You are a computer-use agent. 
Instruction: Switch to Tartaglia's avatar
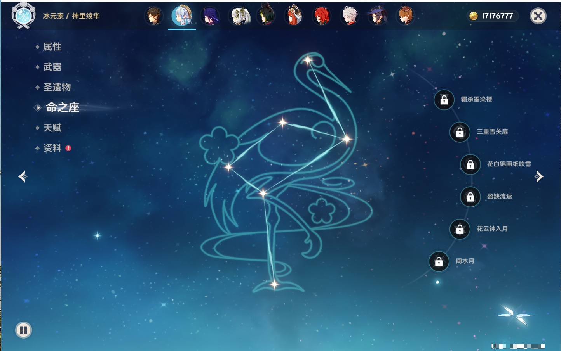pos(405,16)
